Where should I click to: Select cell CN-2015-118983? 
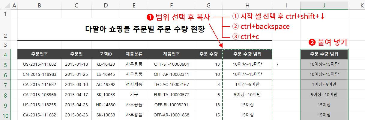pyautogui.click(x=39, y=75)
